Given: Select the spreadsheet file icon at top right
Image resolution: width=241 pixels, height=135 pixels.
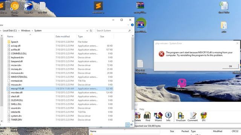Looking at the screenshot, I should pos(224,7).
